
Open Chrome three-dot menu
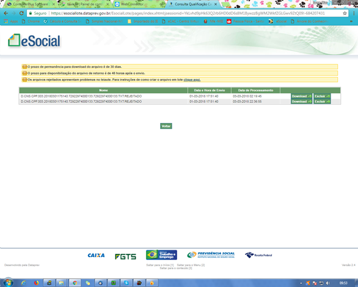click(x=354, y=13)
